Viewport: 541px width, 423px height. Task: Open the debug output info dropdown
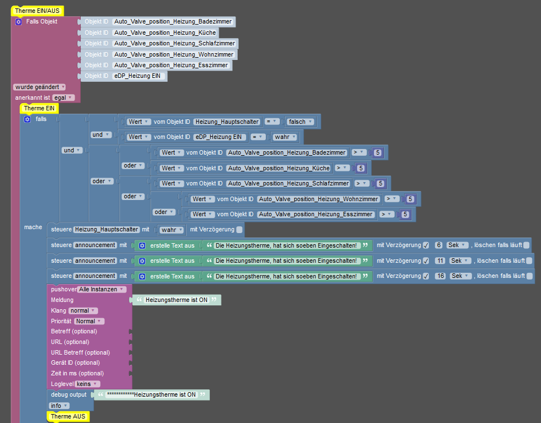click(x=59, y=406)
